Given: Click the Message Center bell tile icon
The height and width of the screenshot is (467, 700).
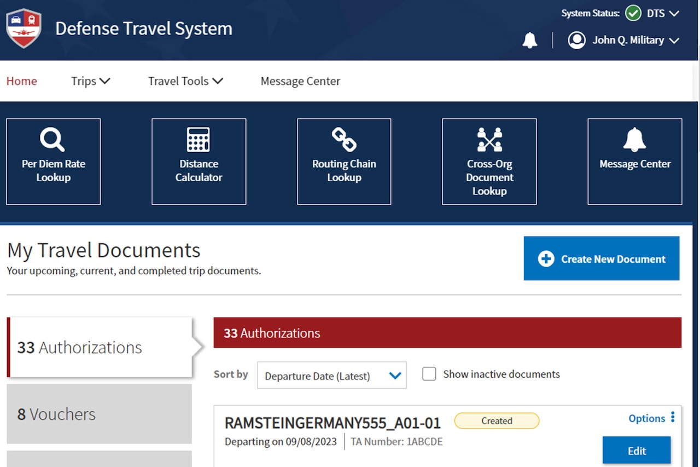Looking at the screenshot, I should [x=634, y=139].
